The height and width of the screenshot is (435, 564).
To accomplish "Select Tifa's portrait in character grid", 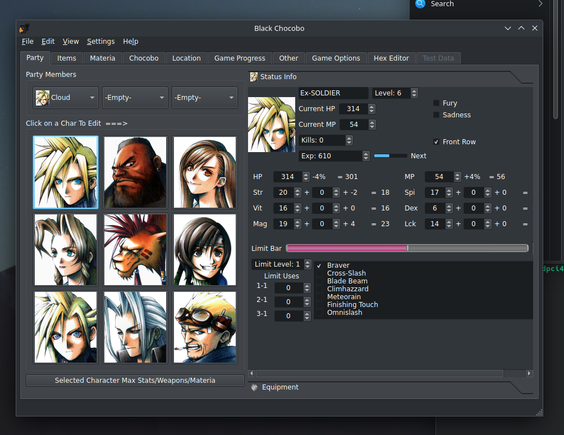I will pyautogui.click(x=205, y=172).
